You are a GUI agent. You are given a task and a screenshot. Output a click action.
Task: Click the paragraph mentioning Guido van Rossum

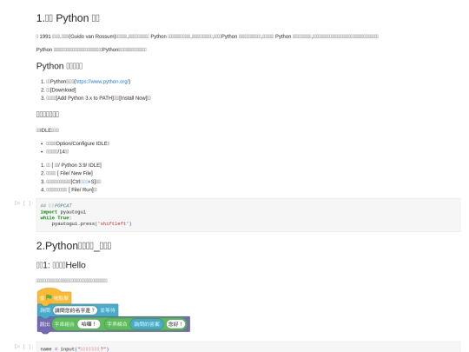[208, 37]
